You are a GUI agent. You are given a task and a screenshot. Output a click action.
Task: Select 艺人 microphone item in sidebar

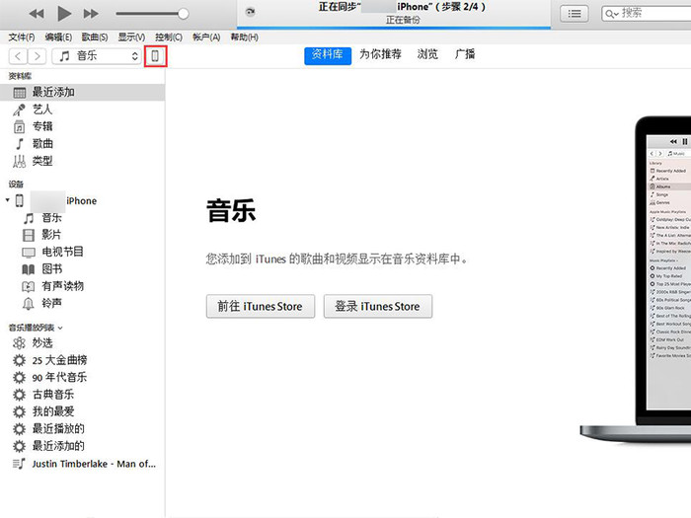point(82,110)
